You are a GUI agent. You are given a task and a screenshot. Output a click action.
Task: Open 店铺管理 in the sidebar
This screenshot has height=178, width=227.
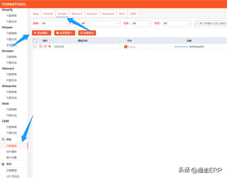click(11, 171)
